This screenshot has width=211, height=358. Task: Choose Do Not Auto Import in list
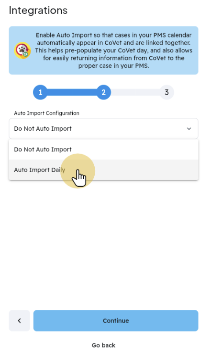(103, 149)
